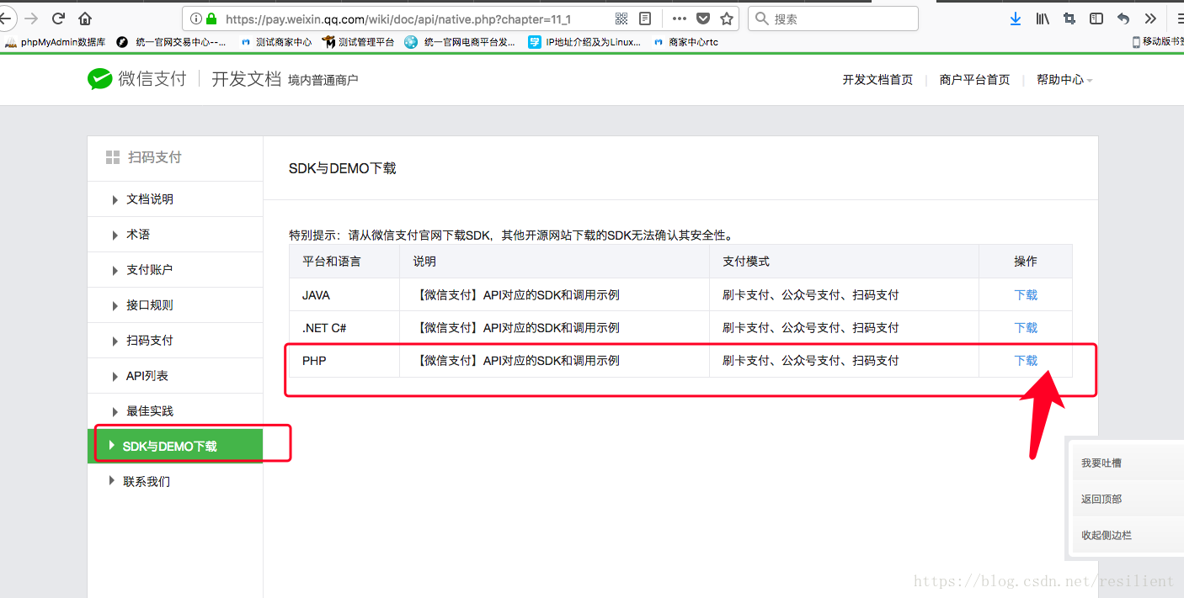The height and width of the screenshot is (598, 1184).
Task: Go to 商户平台首页 in top nav
Action: tap(974, 80)
